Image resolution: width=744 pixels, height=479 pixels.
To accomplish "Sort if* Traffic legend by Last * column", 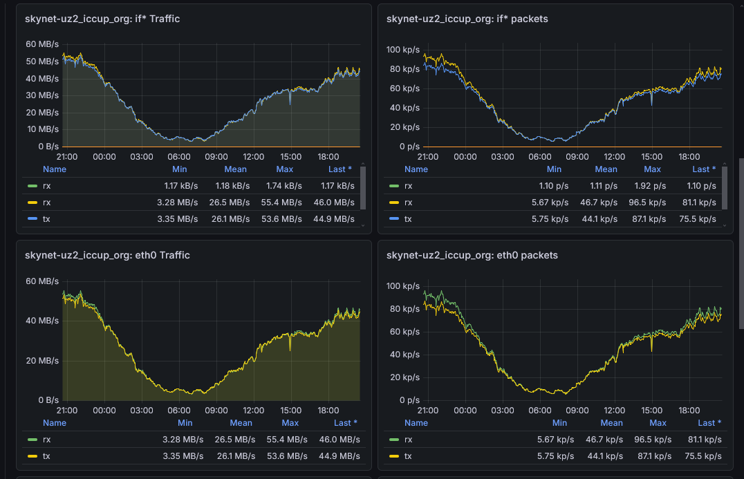I will tap(340, 169).
